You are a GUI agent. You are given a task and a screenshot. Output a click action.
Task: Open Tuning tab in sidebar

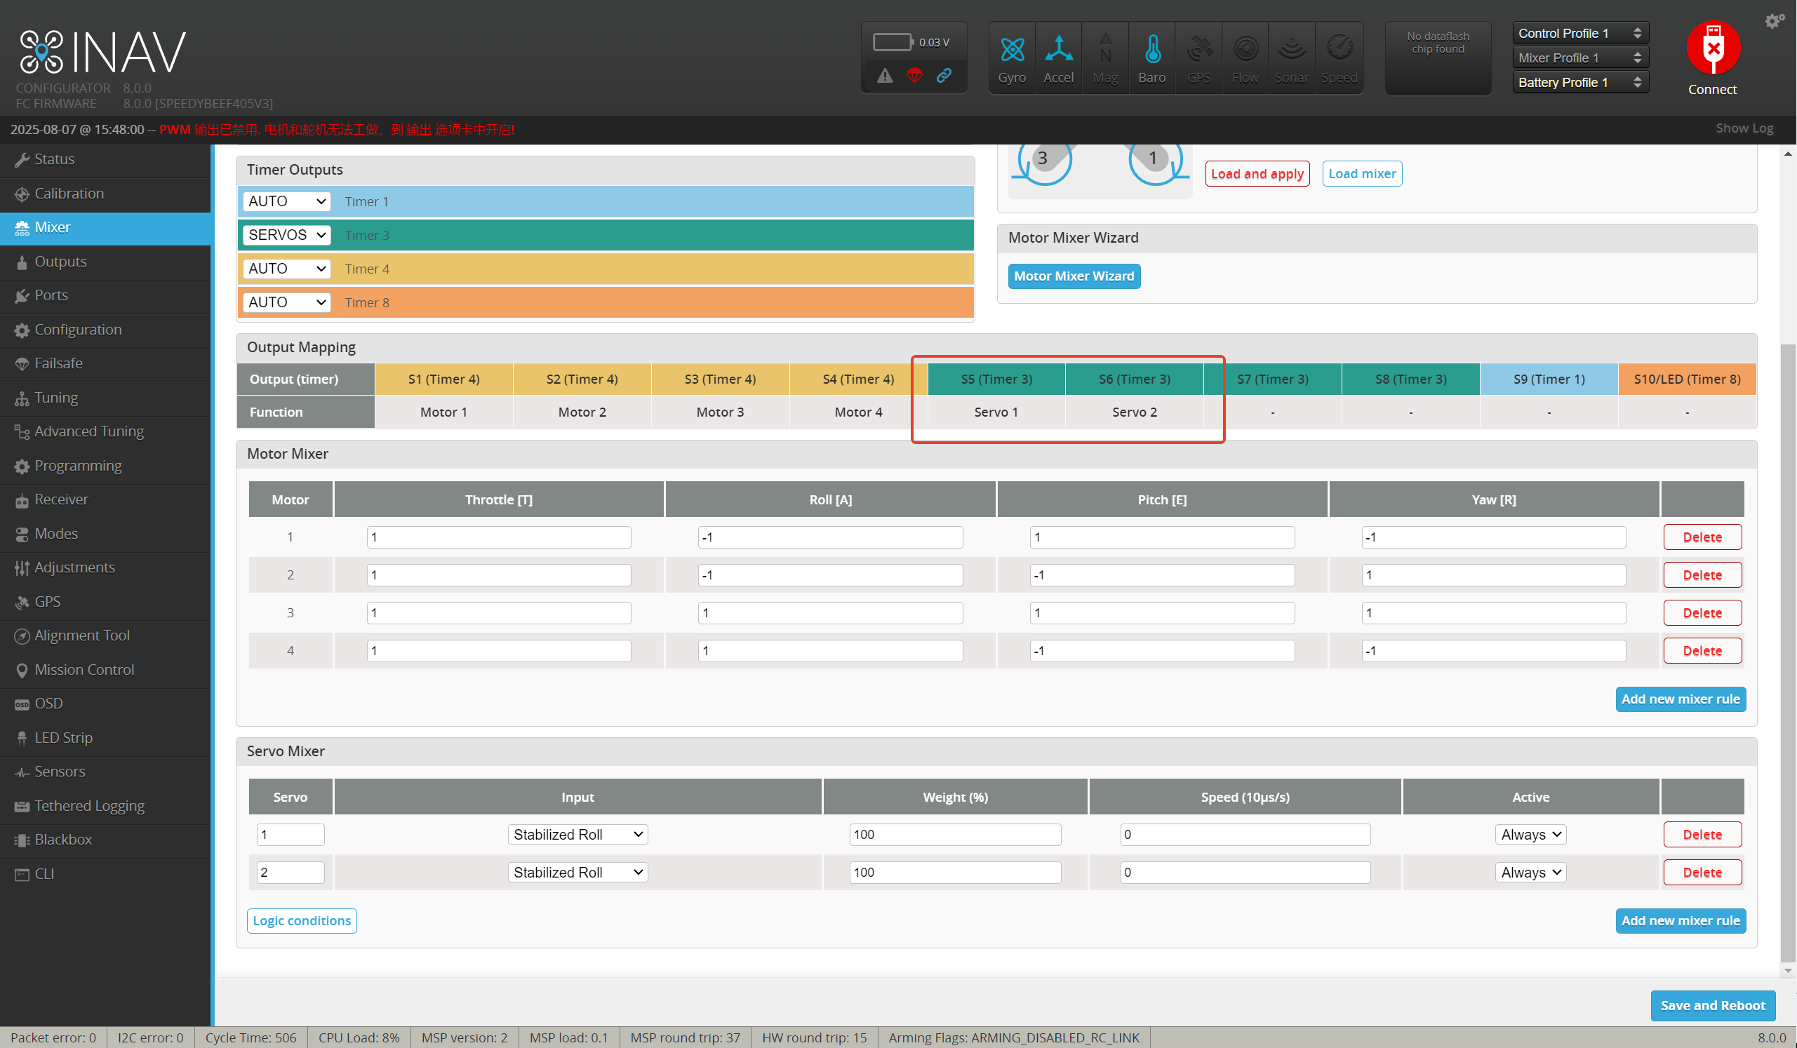(x=105, y=397)
